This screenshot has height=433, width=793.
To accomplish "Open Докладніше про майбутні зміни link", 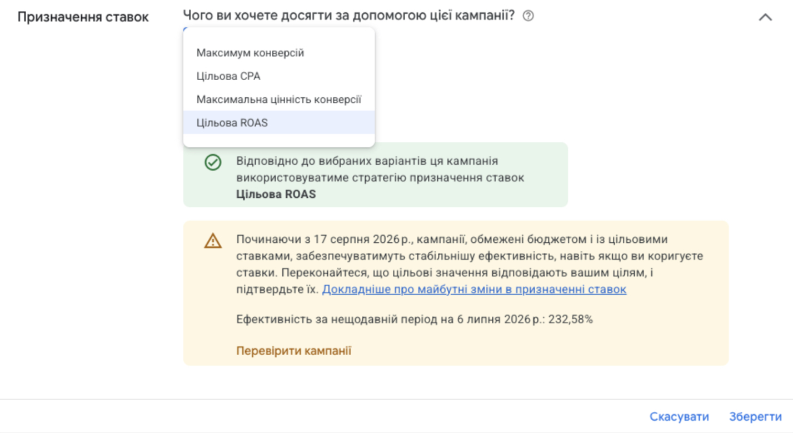I will click(474, 290).
